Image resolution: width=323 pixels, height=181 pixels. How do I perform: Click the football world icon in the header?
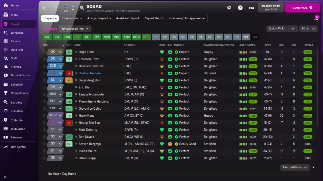pyautogui.click(x=229, y=8)
